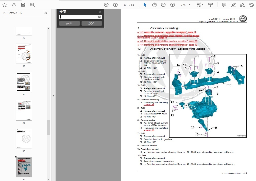Activate the arrow selection tool
Screen dimensions: 256x181
tap(145, 5)
